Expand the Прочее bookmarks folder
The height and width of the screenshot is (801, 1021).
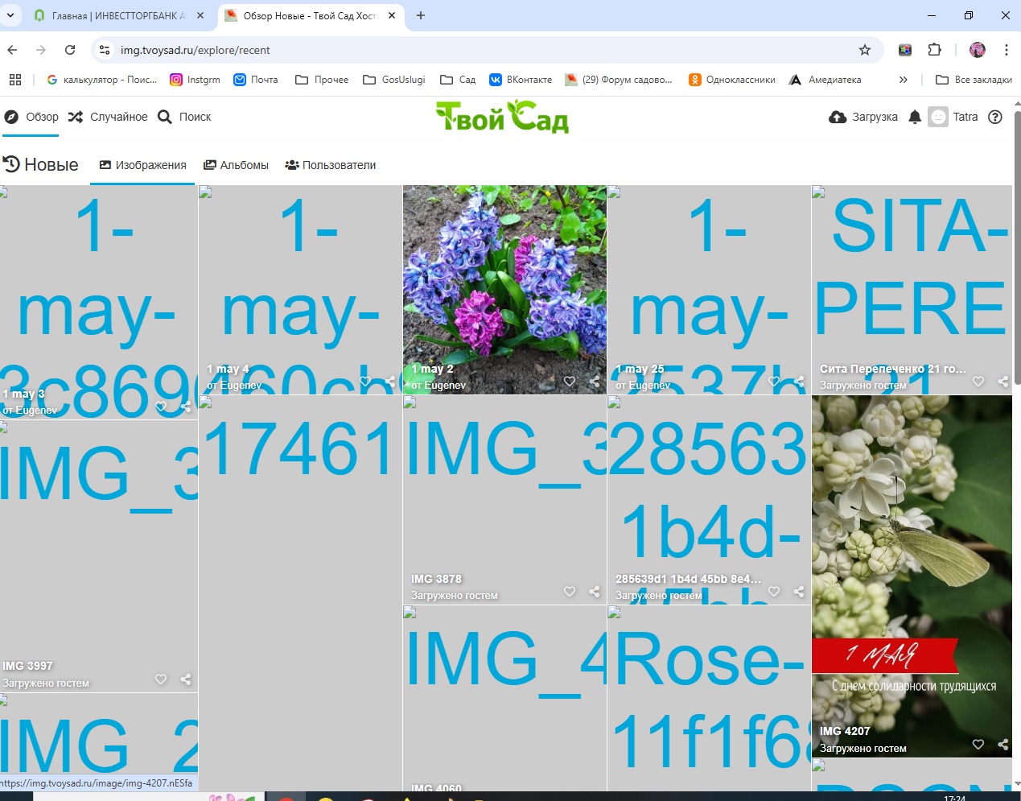322,80
